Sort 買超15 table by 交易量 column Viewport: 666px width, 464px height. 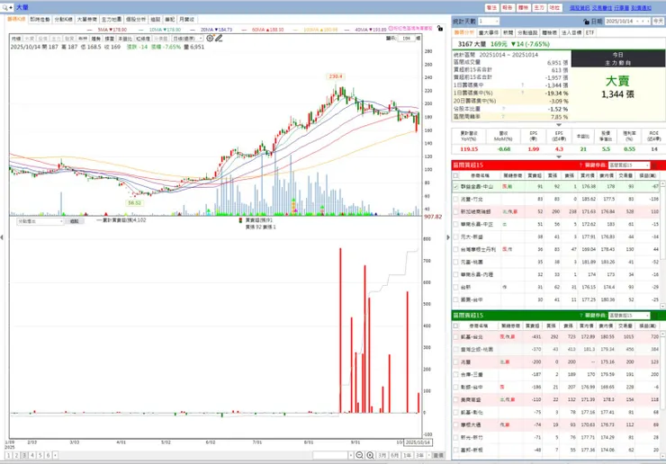pyautogui.click(x=625, y=175)
